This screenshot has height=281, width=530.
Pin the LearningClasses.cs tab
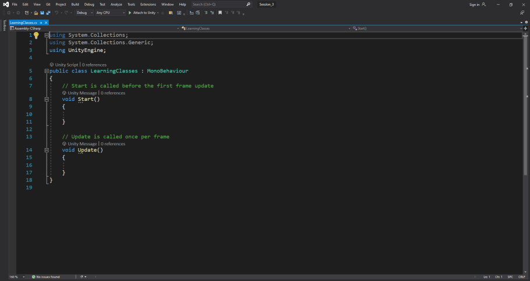point(41,23)
